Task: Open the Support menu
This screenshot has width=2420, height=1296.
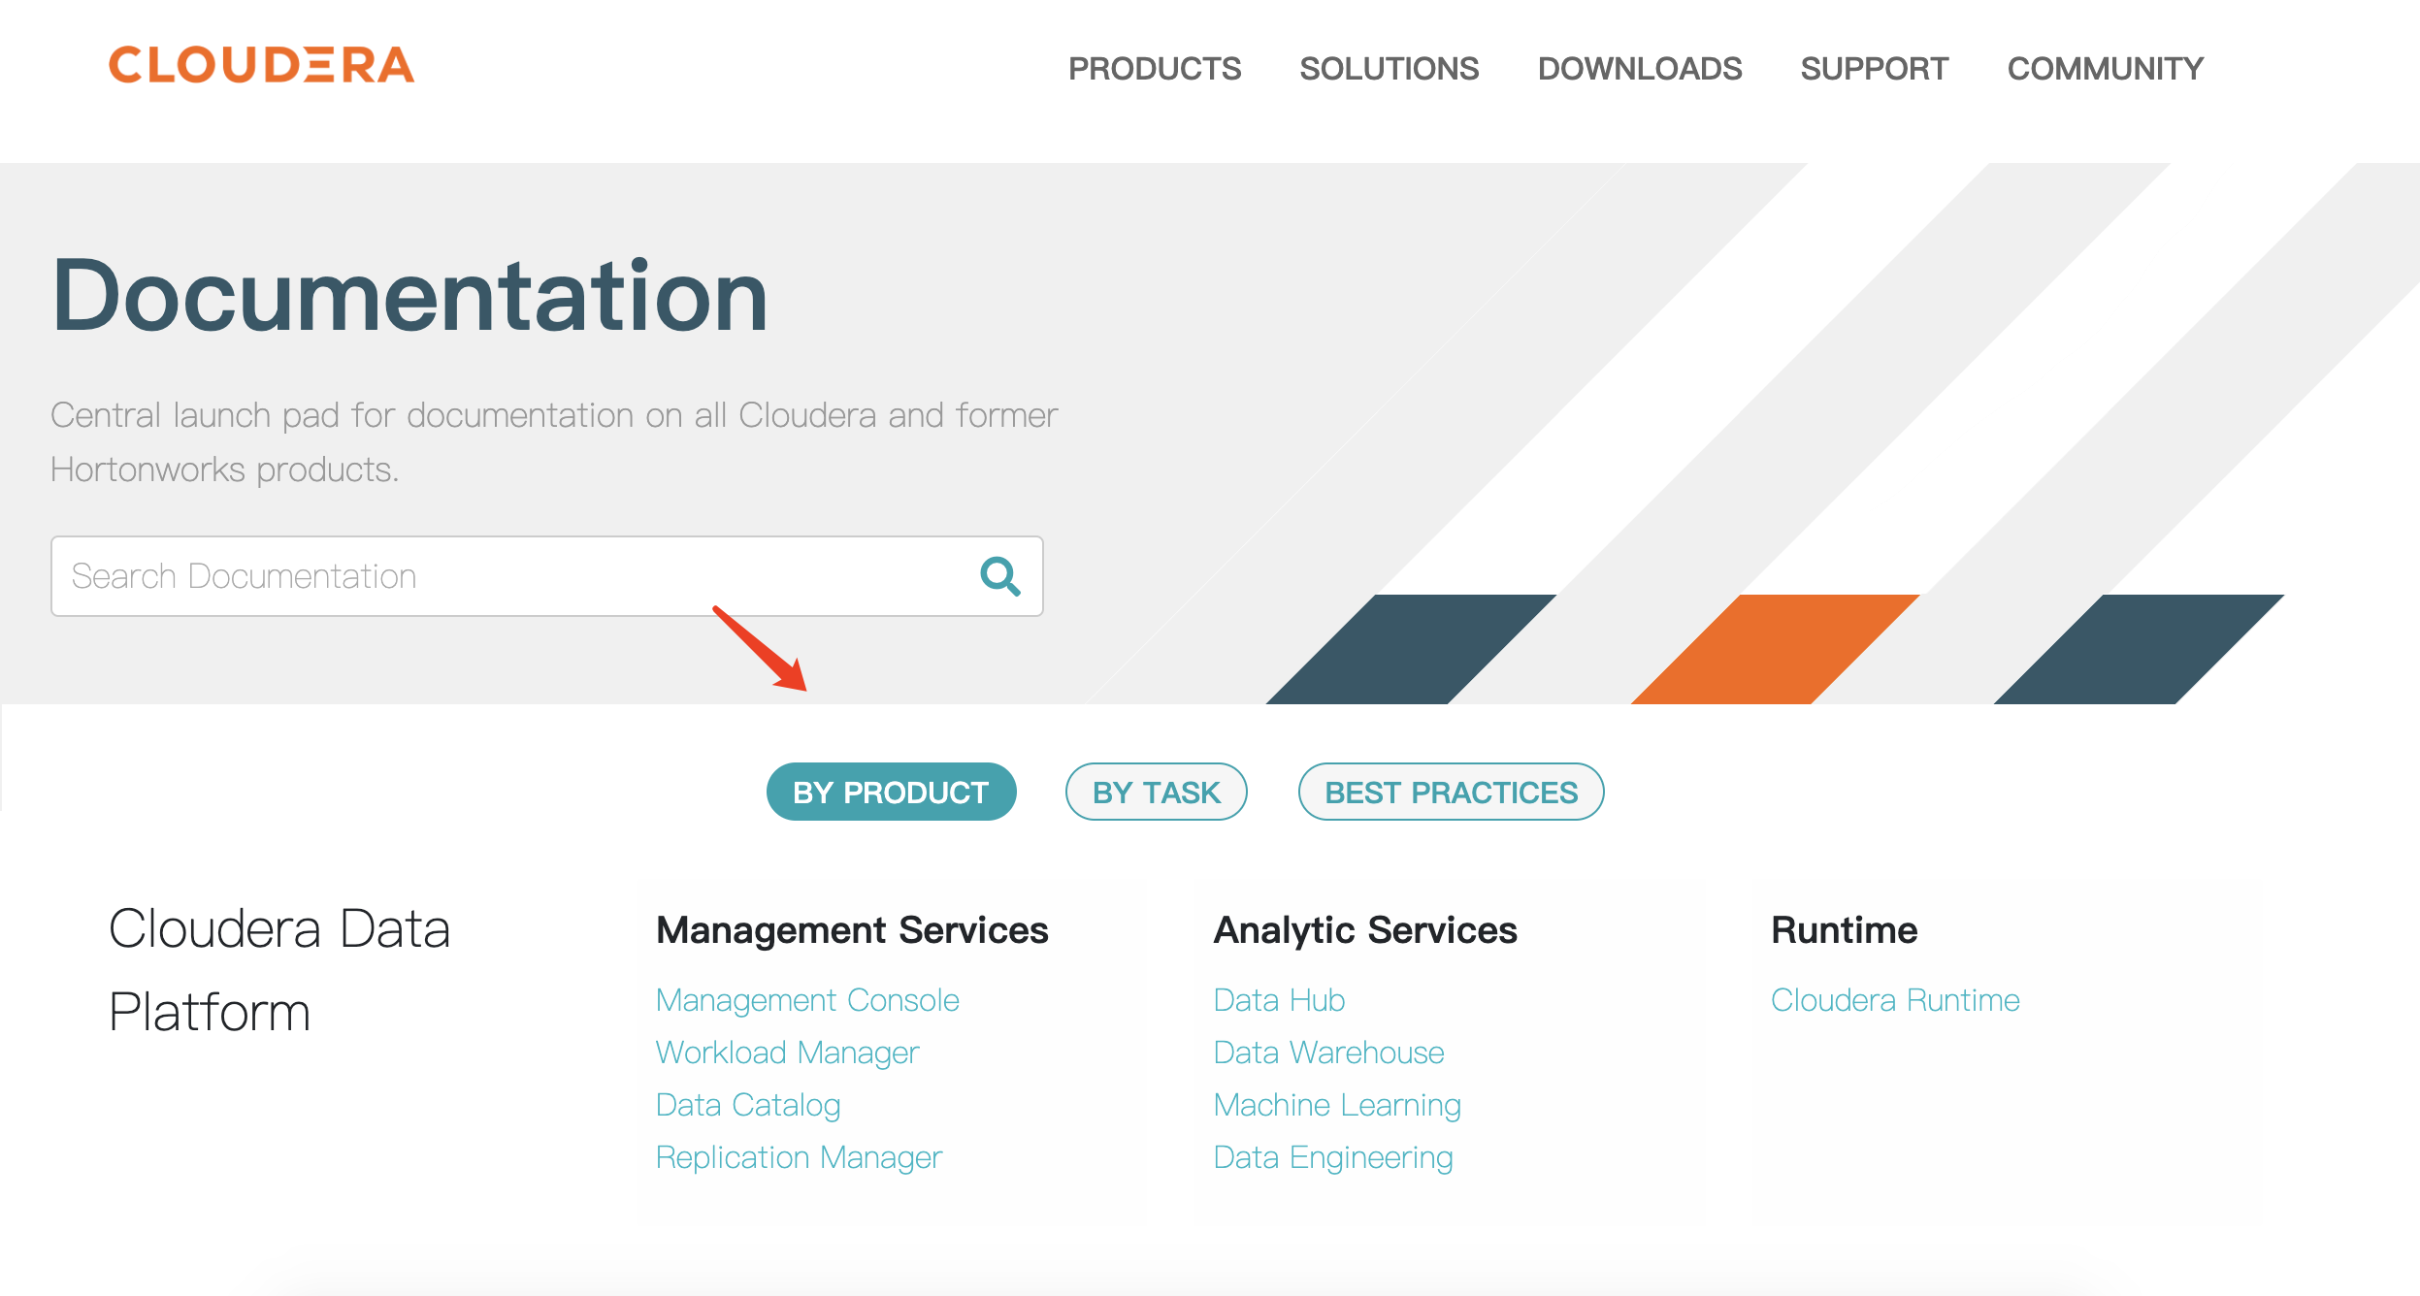Action: coord(1874,69)
